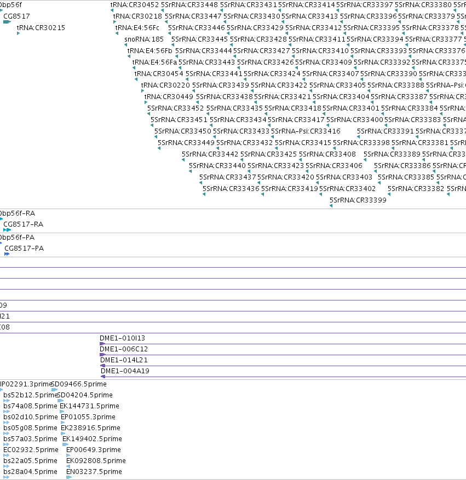Select the purple arrow glyph under DME1-006C12
This screenshot has width=466, height=480.
102,355
